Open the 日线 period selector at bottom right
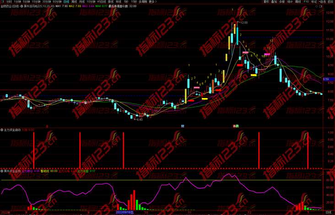This screenshot has width=335, height=215. 328,212
